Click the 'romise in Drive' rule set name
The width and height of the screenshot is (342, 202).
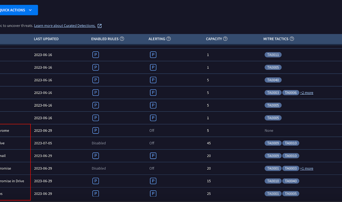coord(12,181)
